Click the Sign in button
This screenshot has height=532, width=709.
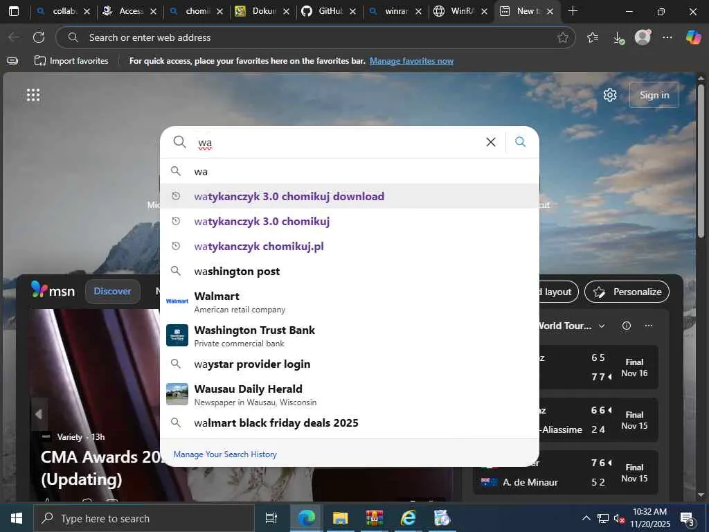click(654, 95)
